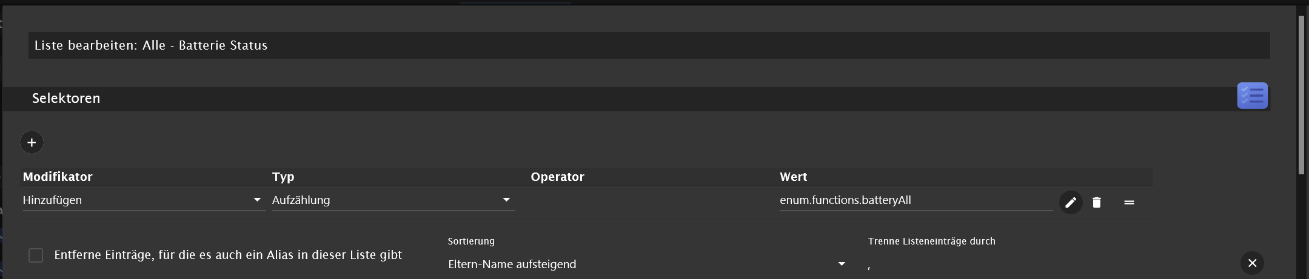Screen dimensions: 1309x279
Task: Click the Liste bearbeiten title bar
Action: point(649,45)
